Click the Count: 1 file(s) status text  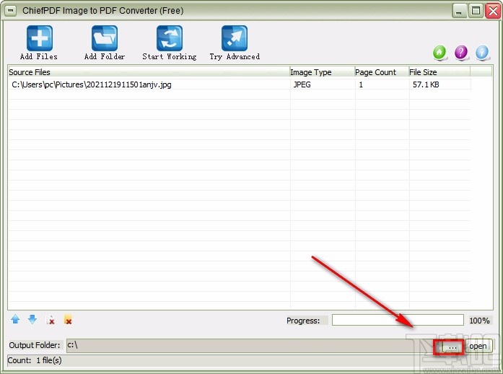click(35, 360)
